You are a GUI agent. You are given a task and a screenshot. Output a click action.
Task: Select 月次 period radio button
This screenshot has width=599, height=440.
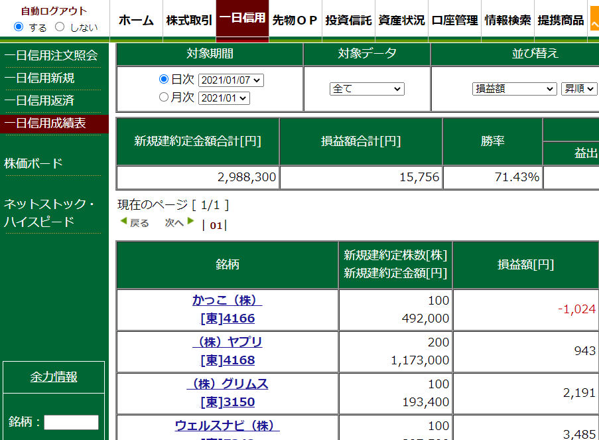[x=163, y=97]
